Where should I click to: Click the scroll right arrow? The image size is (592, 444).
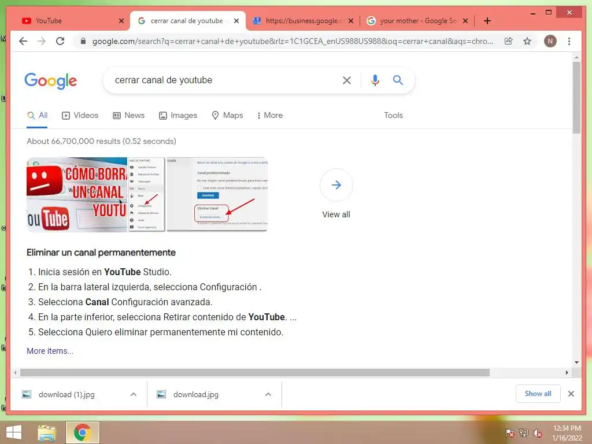click(567, 373)
